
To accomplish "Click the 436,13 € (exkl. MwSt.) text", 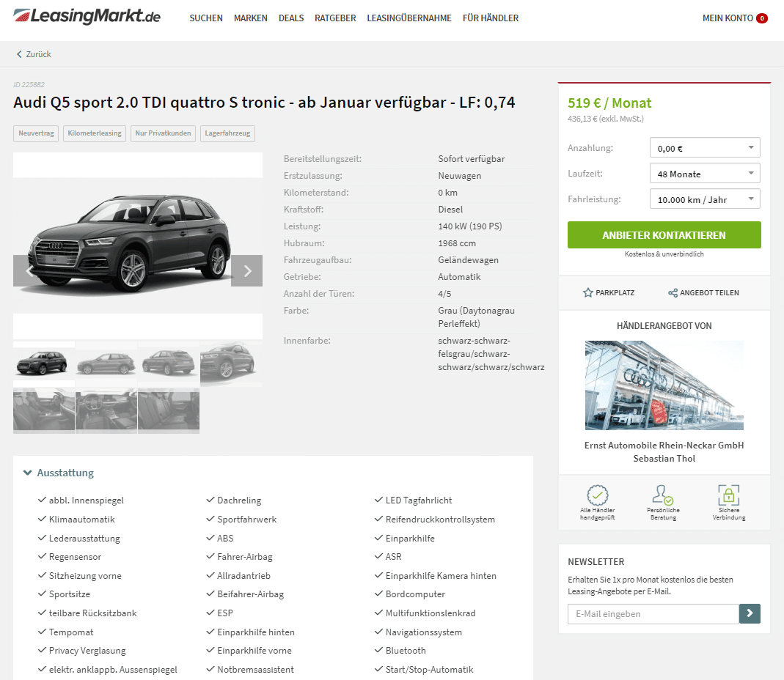I will (606, 119).
